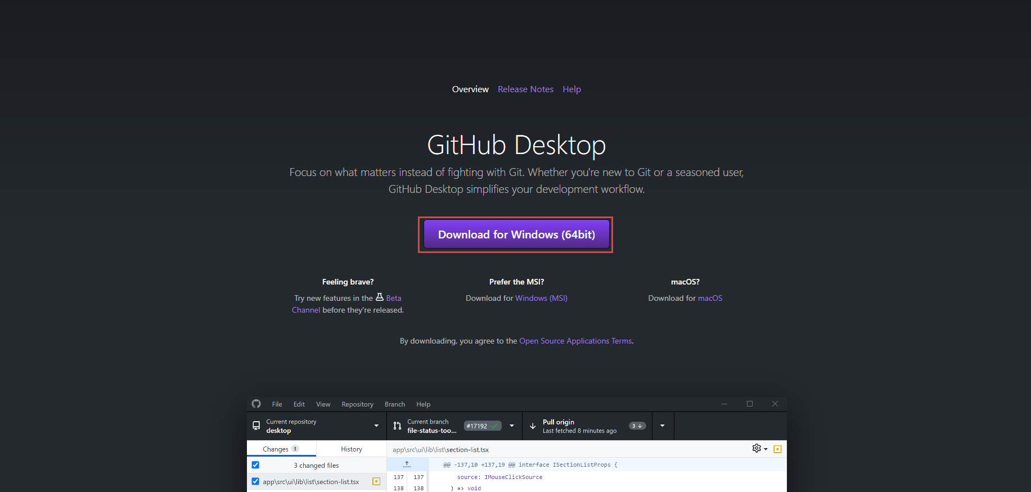
Task: Follow the macOS download link
Action: 710,298
